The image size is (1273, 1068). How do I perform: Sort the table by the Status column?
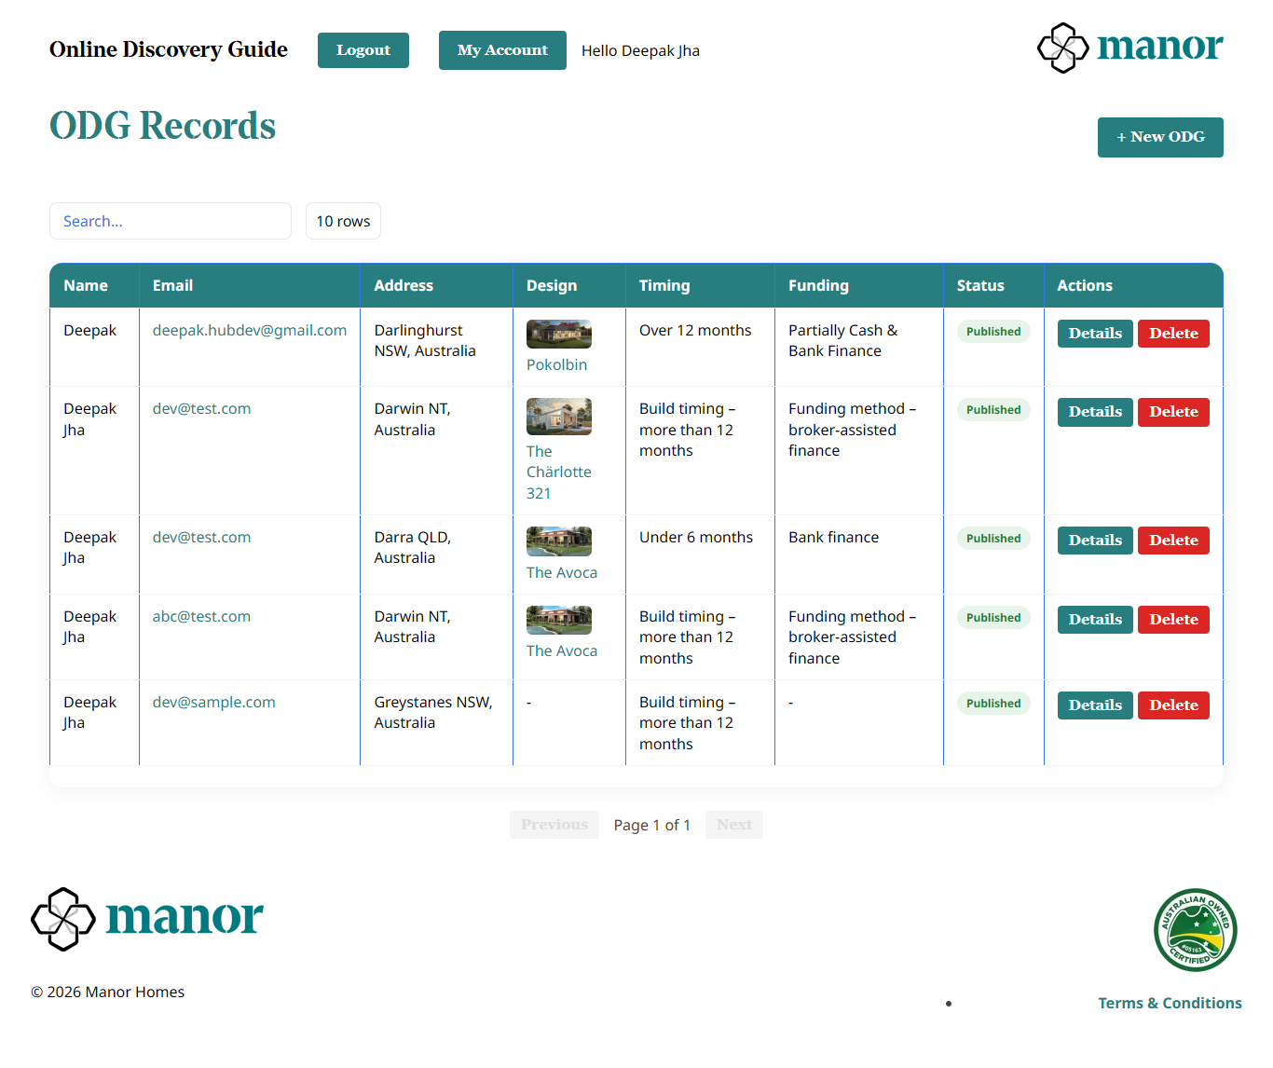979,285
